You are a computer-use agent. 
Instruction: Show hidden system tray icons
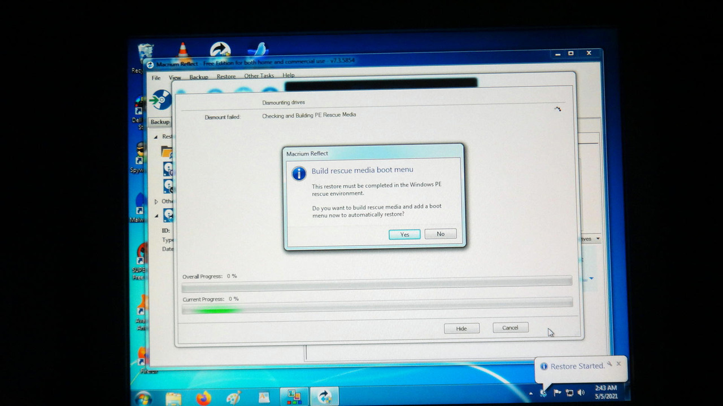click(531, 393)
